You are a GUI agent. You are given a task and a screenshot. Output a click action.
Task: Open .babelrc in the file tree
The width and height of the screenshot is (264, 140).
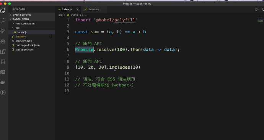coord(32,37)
